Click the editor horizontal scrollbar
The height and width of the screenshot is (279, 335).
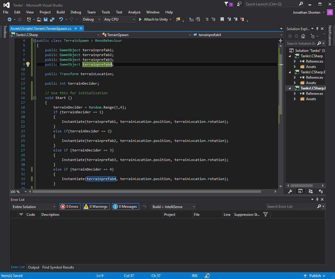coord(146,192)
